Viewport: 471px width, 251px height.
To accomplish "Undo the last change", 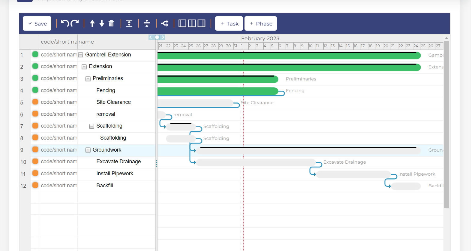I will [x=65, y=23].
